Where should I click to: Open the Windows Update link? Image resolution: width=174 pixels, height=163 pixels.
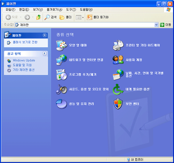click(x=24, y=60)
